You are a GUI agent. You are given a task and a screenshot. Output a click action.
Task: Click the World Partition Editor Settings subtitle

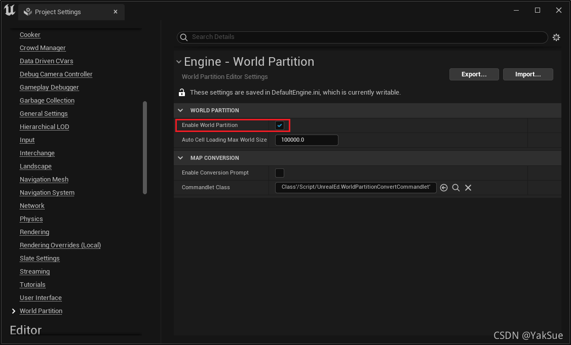pyautogui.click(x=224, y=77)
